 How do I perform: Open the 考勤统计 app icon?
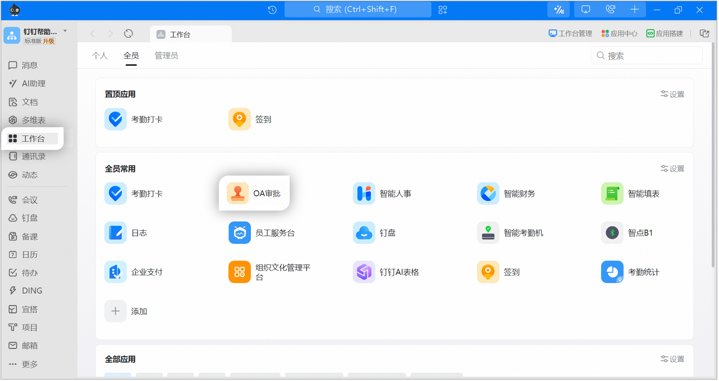tap(612, 272)
